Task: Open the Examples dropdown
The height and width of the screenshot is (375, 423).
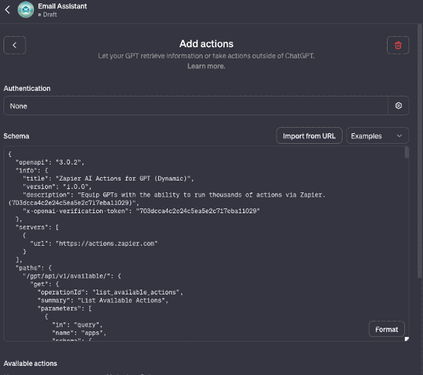Action: click(377, 135)
